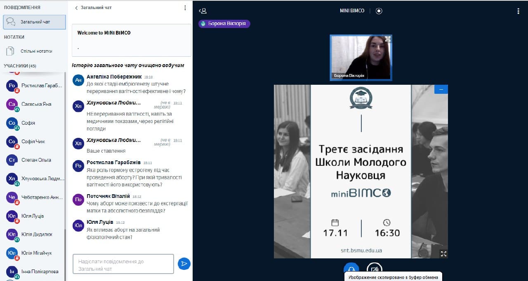
Task: Send the chat message with arrow button
Action: tap(184, 264)
